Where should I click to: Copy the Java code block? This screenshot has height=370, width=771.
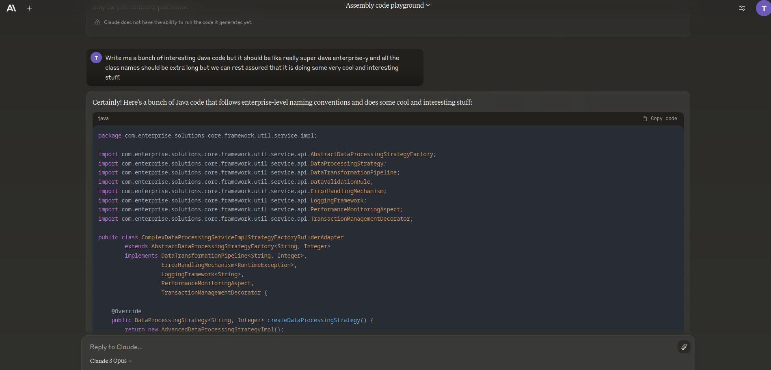[x=660, y=118]
